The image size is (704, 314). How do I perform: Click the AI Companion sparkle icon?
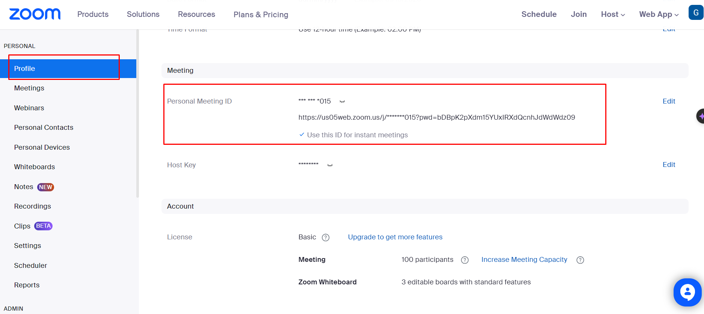coord(701,116)
